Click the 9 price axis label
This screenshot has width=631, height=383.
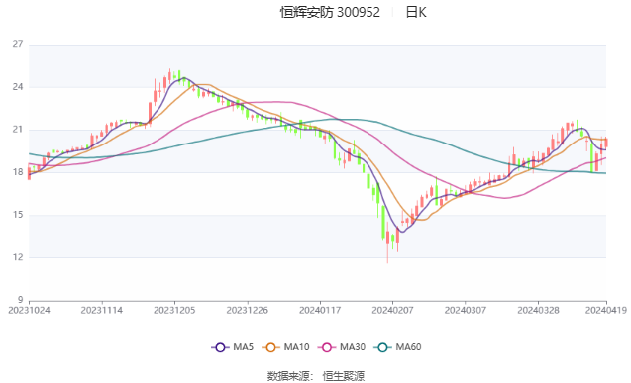pos(20,300)
